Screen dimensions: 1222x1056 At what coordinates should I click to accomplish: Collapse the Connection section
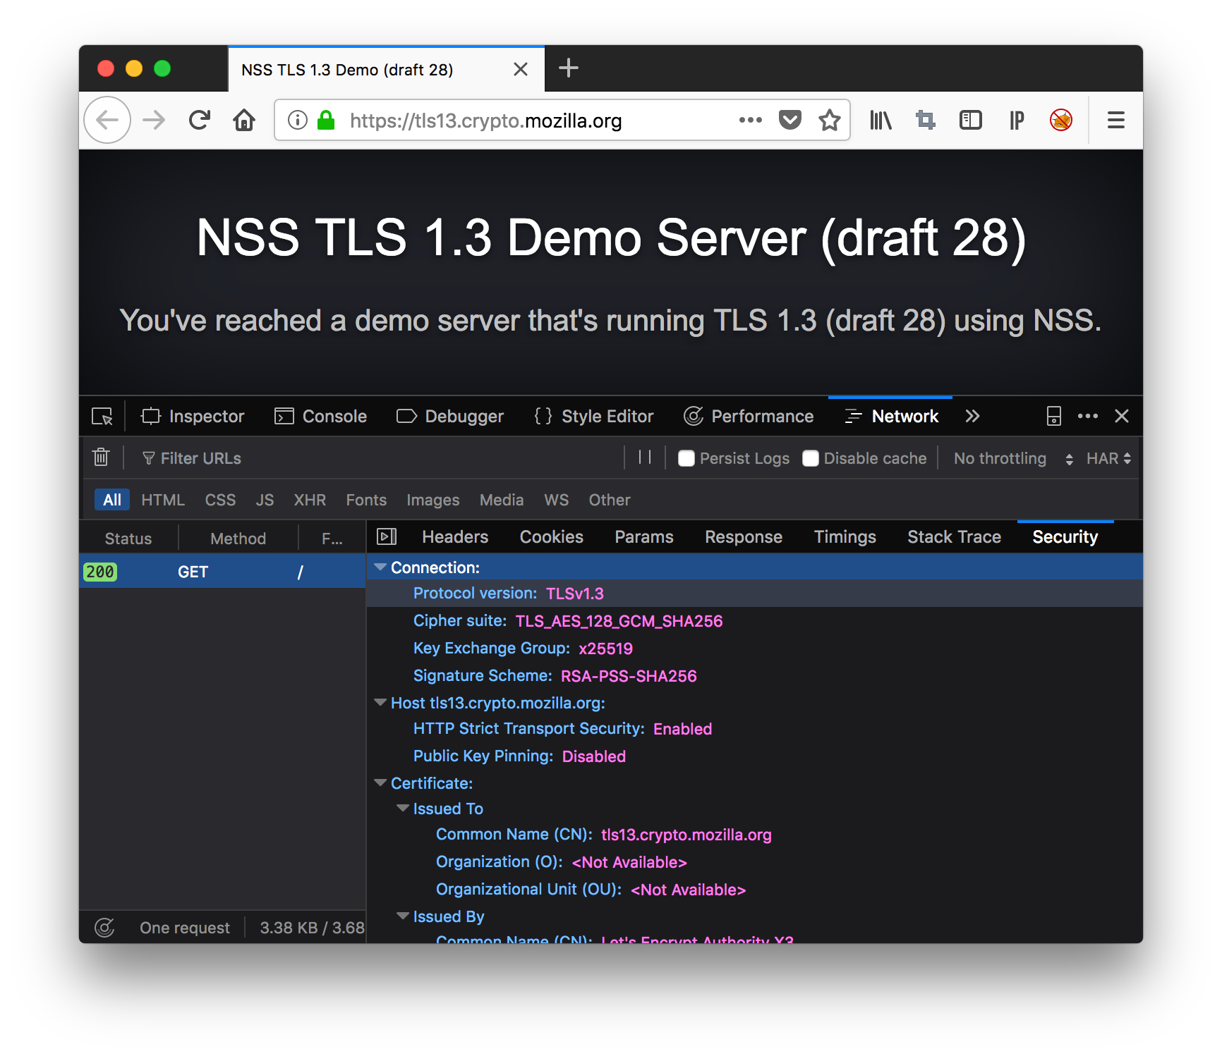coord(380,567)
